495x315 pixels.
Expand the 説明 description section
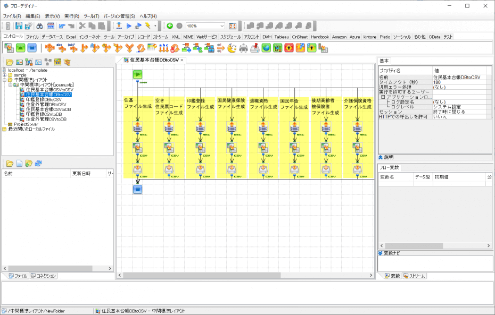(381, 157)
